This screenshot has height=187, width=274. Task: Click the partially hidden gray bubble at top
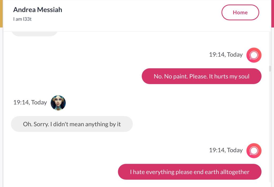(x=34, y=34)
